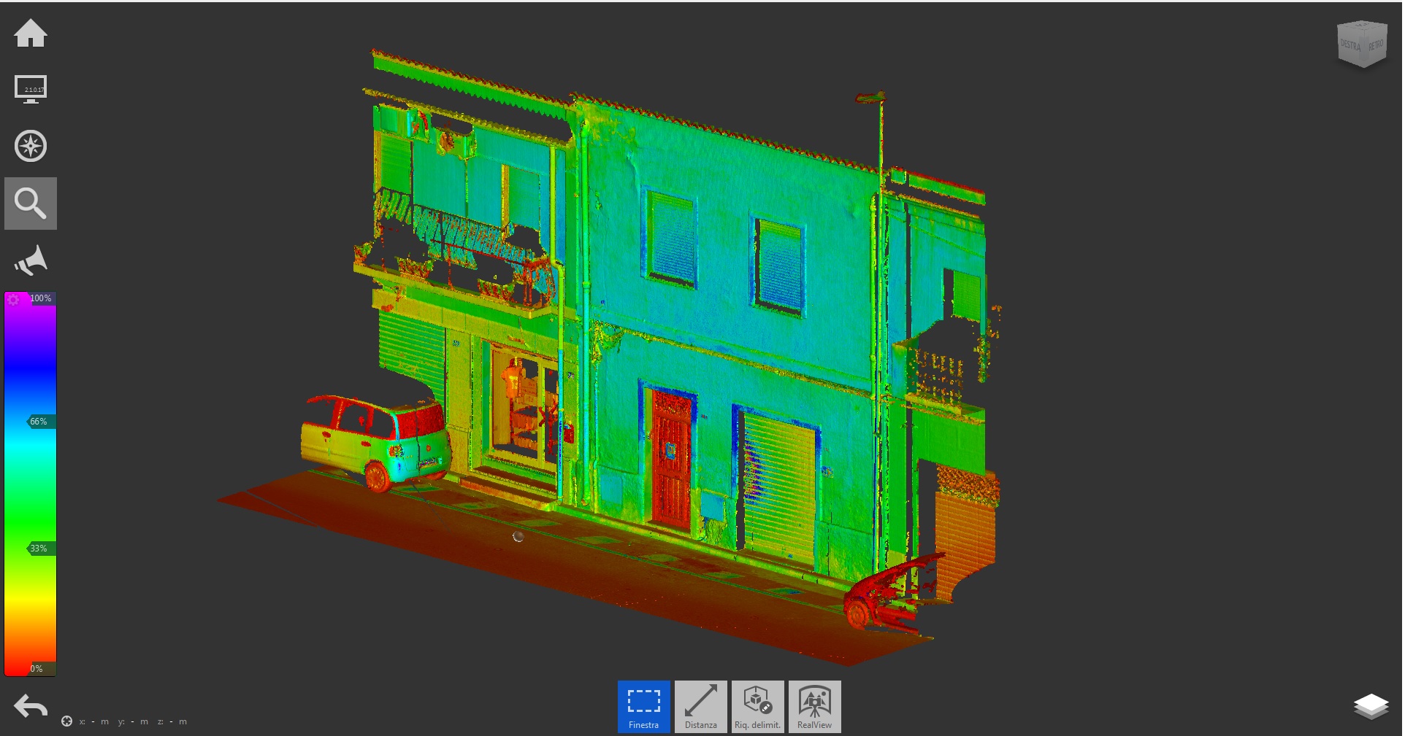This screenshot has height=736, width=1405.
Task: Open the compass navigation tool
Action: coord(31,146)
